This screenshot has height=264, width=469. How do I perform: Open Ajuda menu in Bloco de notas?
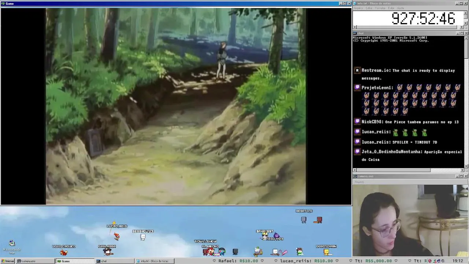(x=400, y=8)
